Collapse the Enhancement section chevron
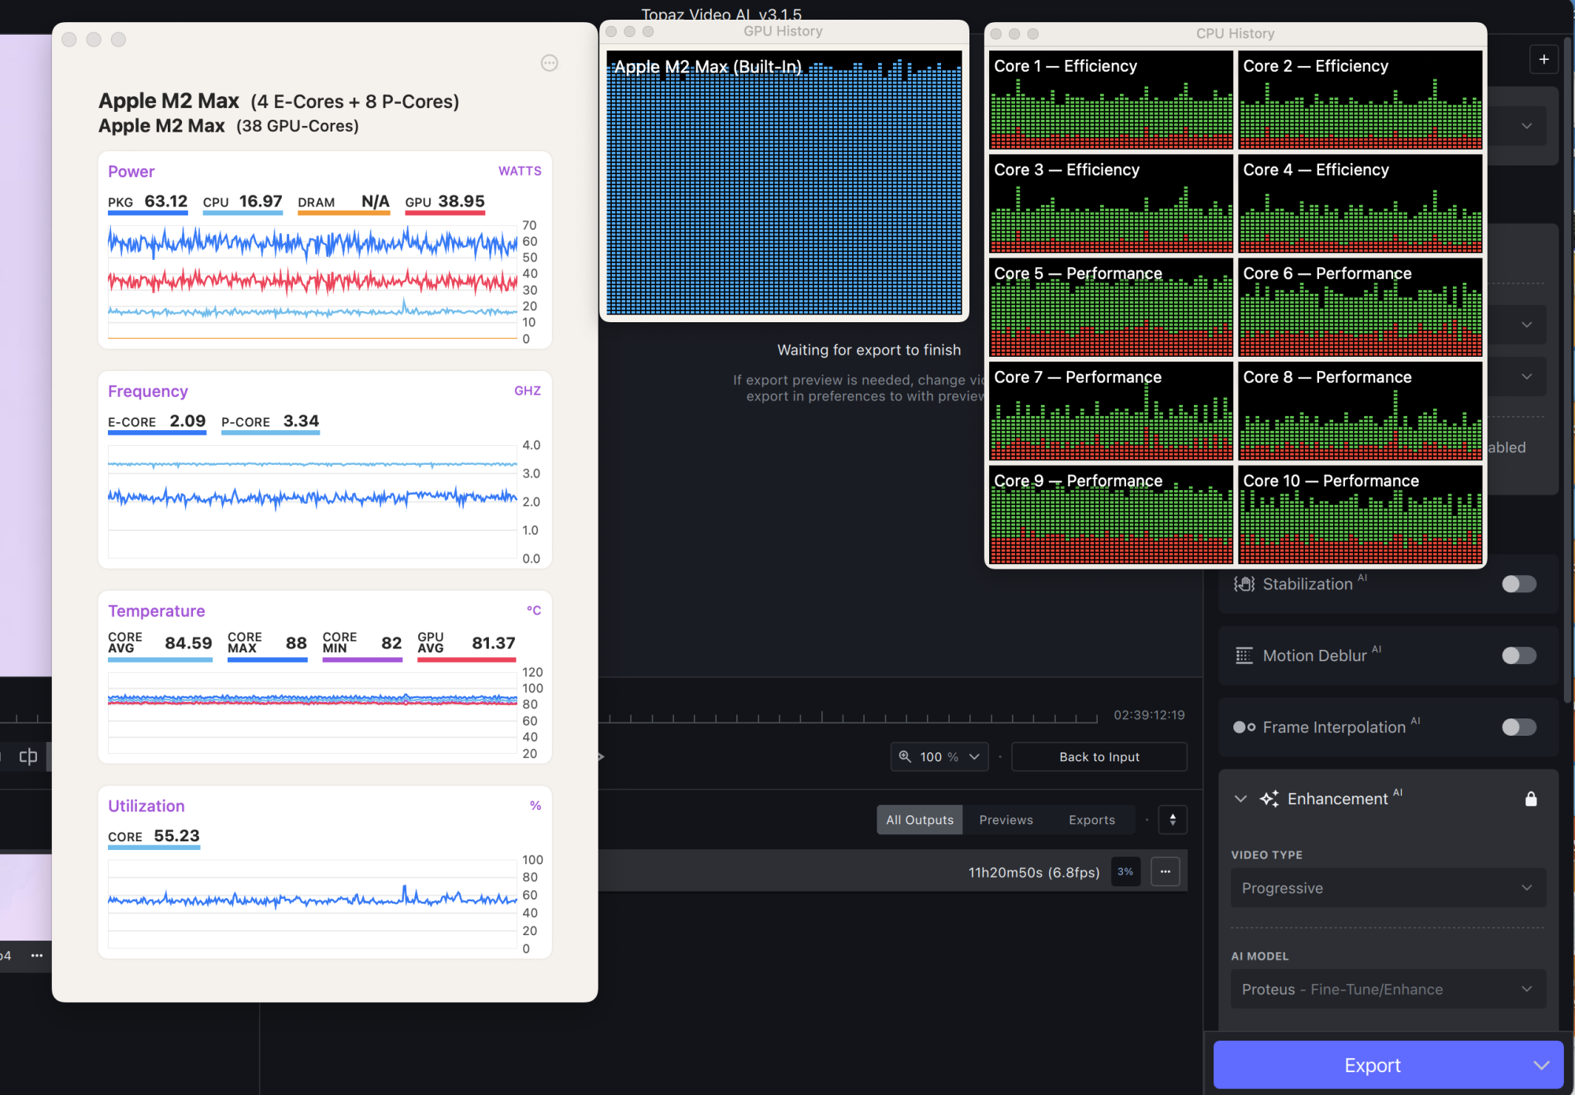1575x1095 pixels. tap(1241, 799)
